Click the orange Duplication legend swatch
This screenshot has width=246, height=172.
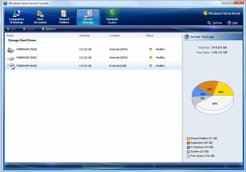tap(188, 143)
